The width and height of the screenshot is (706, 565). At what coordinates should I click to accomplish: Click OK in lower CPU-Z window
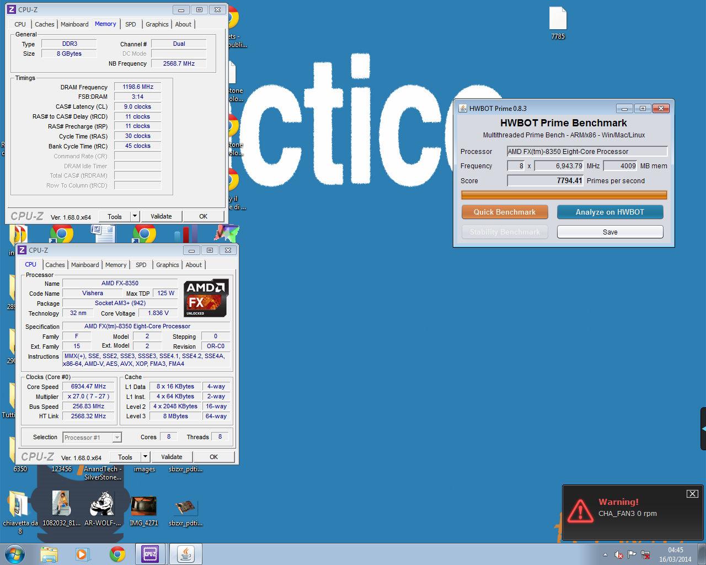[x=214, y=457]
